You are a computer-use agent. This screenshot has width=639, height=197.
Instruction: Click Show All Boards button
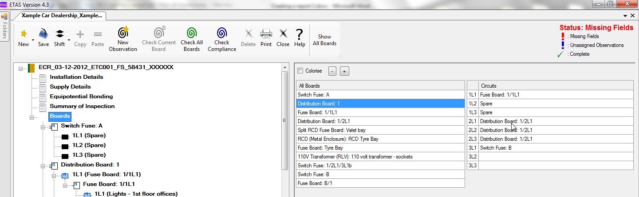pos(324,40)
